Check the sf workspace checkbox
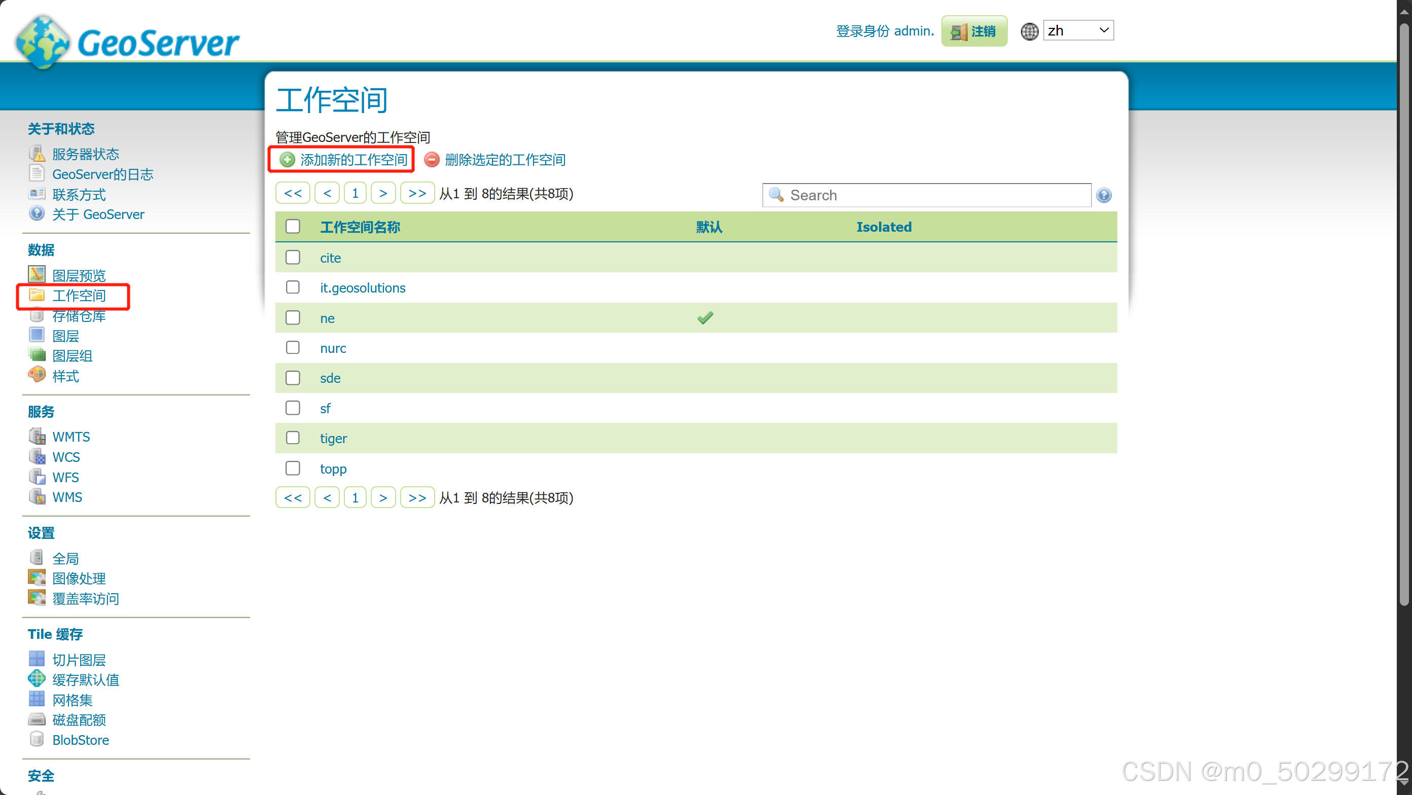 [x=293, y=408]
